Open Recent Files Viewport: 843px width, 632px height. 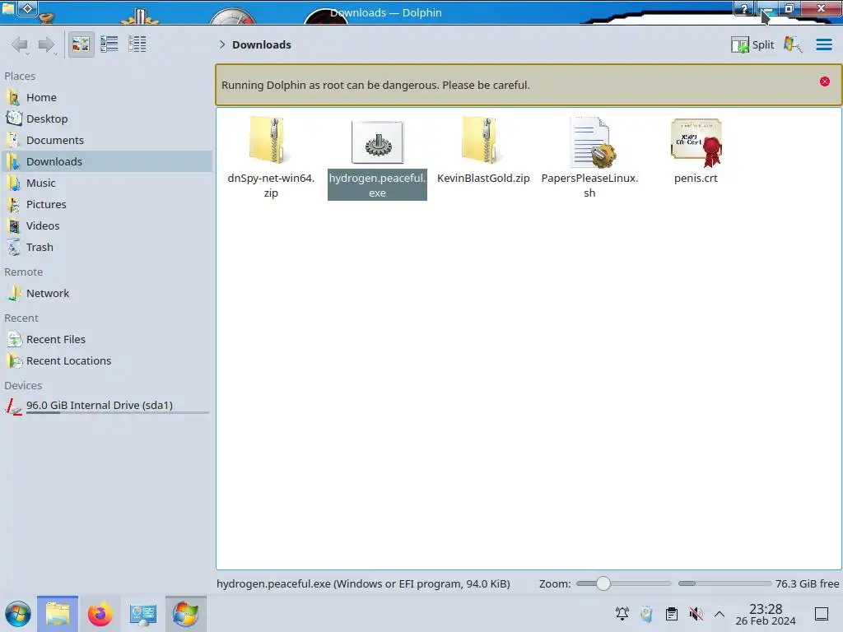108,340
